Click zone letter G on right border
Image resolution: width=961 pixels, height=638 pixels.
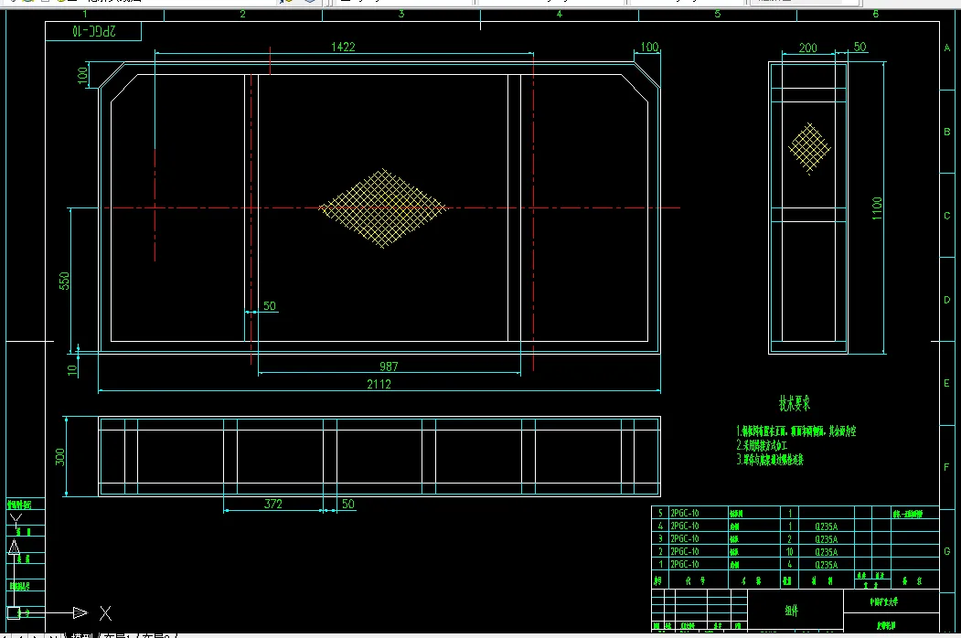click(x=947, y=551)
